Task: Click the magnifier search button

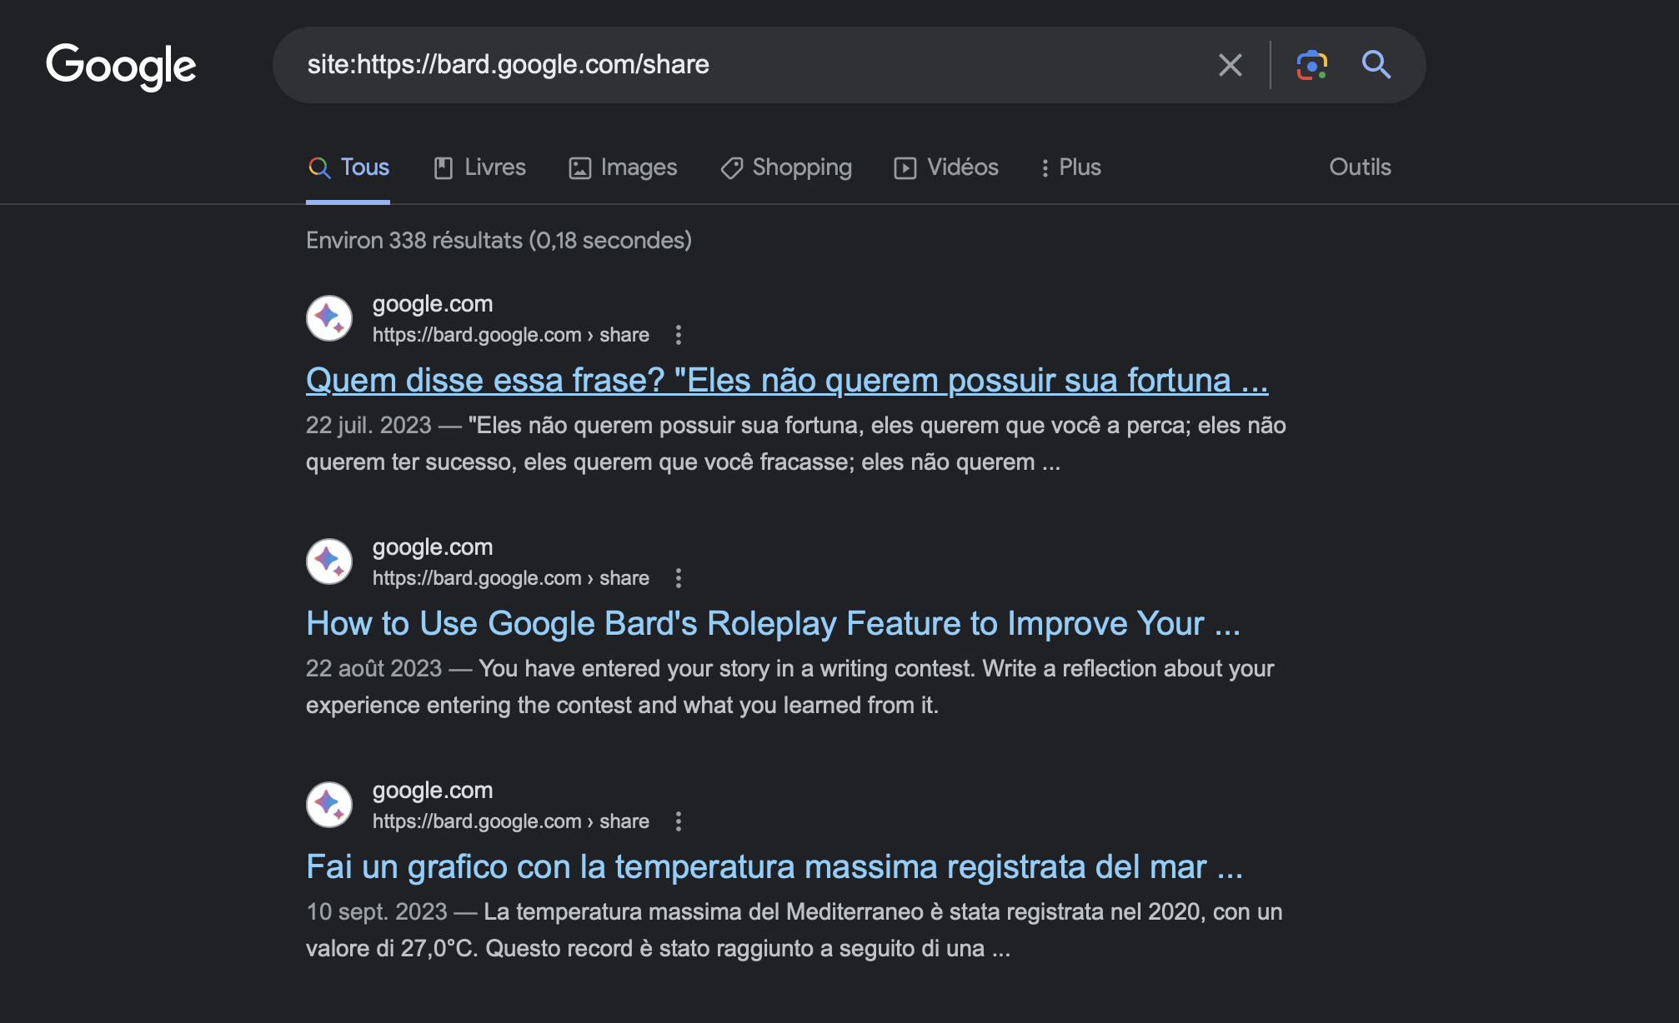Action: coord(1376,65)
